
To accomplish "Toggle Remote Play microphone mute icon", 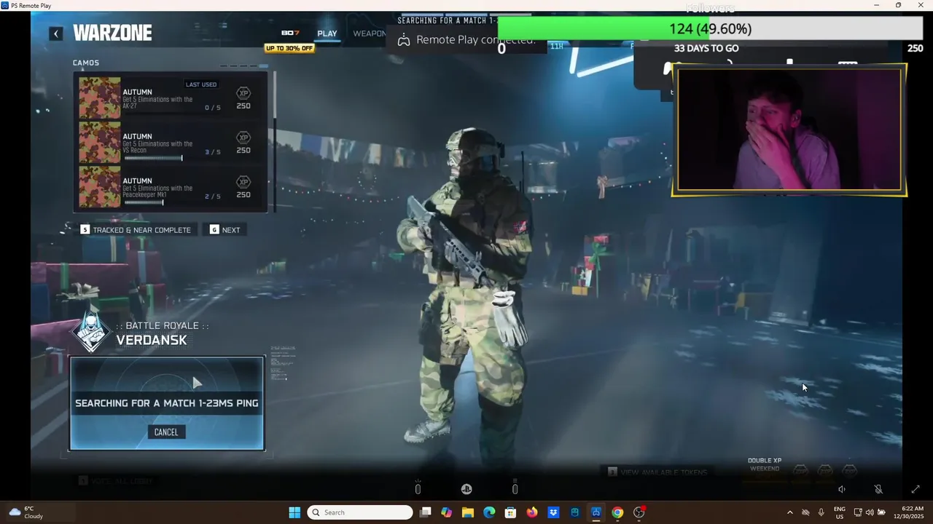I will click(878, 490).
